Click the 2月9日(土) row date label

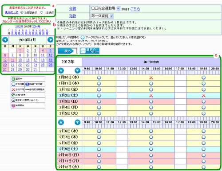point(69,149)
